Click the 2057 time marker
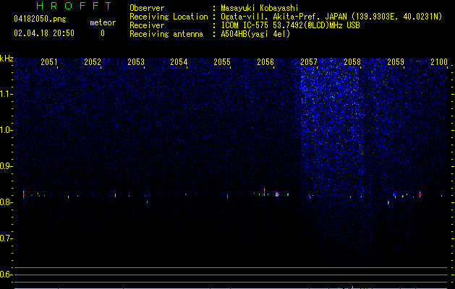 309,61
